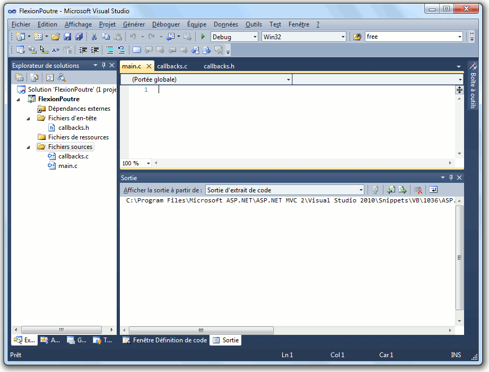Collapse the FlexionPoutre project node

coord(18,100)
